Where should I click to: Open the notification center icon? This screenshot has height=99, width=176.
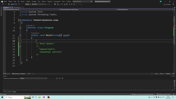click(x=173, y=97)
